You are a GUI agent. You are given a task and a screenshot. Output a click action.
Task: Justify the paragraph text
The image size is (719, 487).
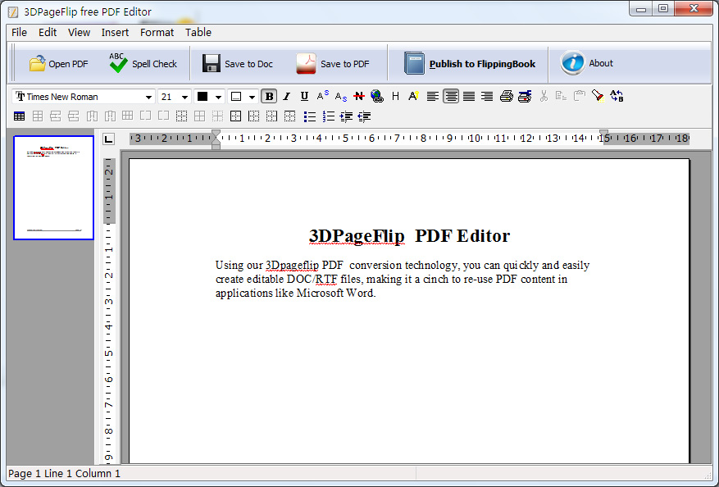click(469, 96)
